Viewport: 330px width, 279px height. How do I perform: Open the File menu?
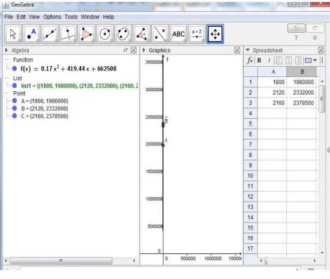[x=8, y=17]
